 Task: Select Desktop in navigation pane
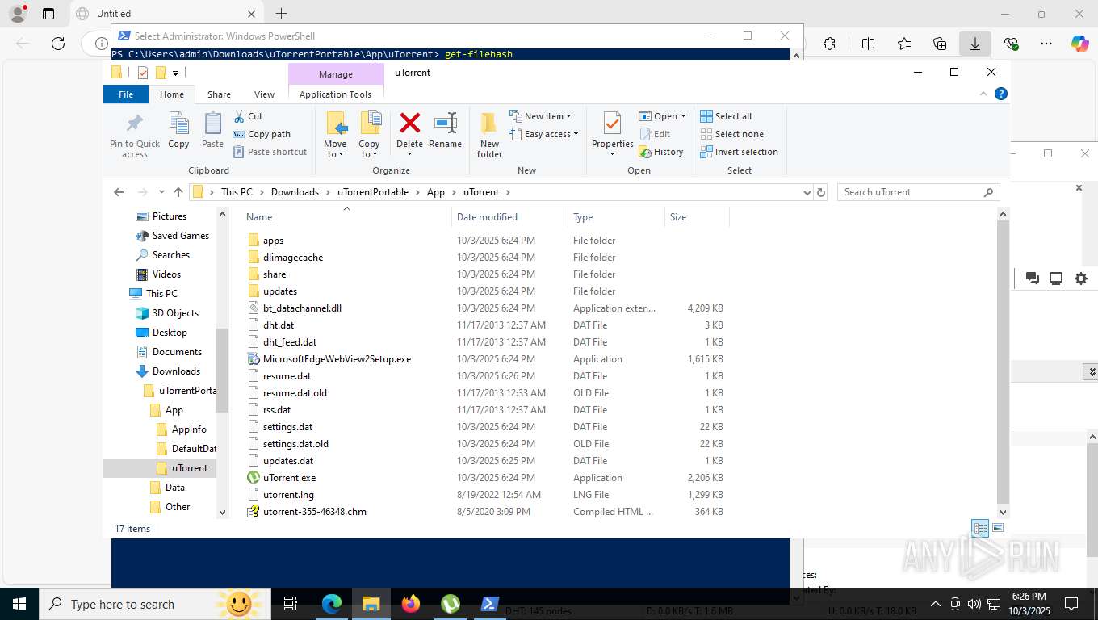tap(170, 333)
